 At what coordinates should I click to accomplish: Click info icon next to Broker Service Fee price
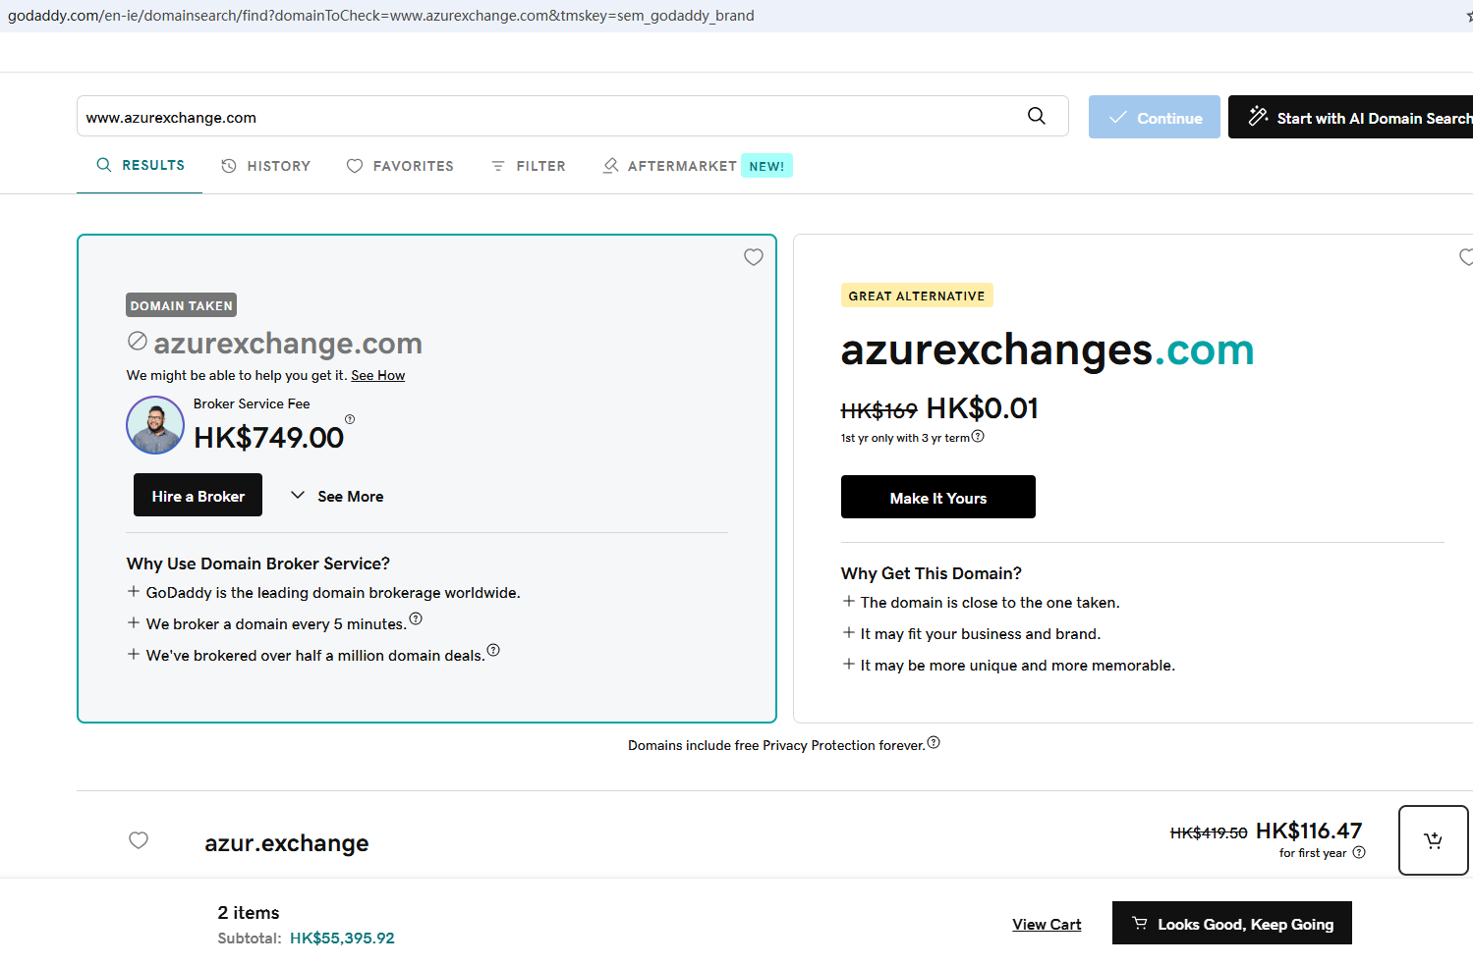[x=350, y=419]
